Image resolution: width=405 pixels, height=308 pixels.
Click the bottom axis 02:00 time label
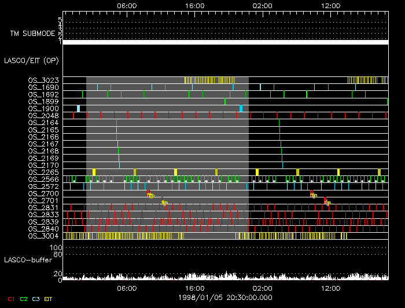pyautogui.click(x=263, y=288)
